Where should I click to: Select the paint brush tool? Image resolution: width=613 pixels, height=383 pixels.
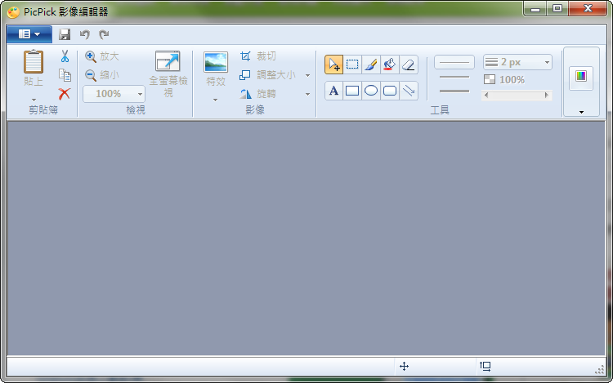point(371,65)
